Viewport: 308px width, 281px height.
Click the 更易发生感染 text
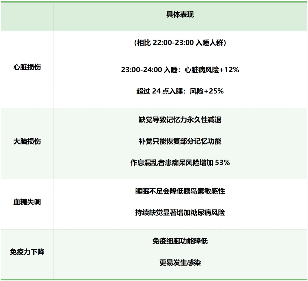180,262
